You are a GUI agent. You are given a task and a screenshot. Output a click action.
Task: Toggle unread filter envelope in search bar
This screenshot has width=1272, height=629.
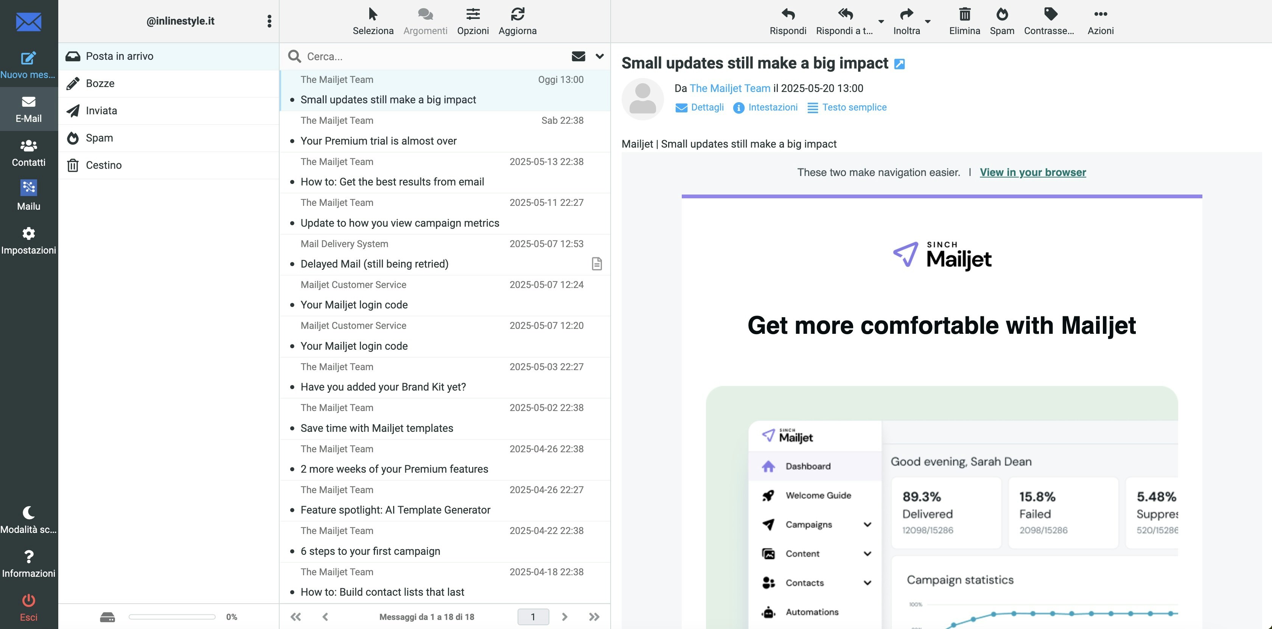[x=578, y=56]
